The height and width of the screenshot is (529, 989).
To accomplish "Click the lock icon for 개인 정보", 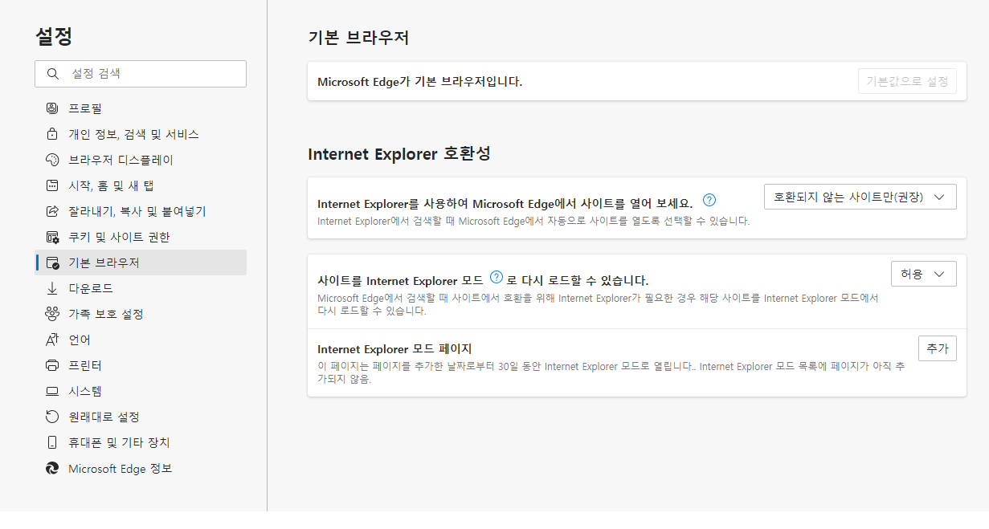I will tap(52, 134).
